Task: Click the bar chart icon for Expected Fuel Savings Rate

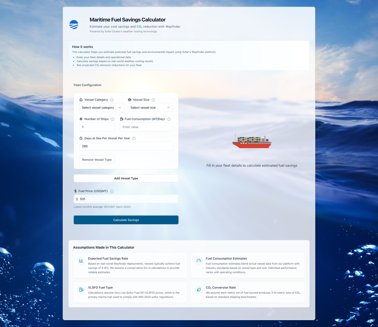Action: click(81, 261)
